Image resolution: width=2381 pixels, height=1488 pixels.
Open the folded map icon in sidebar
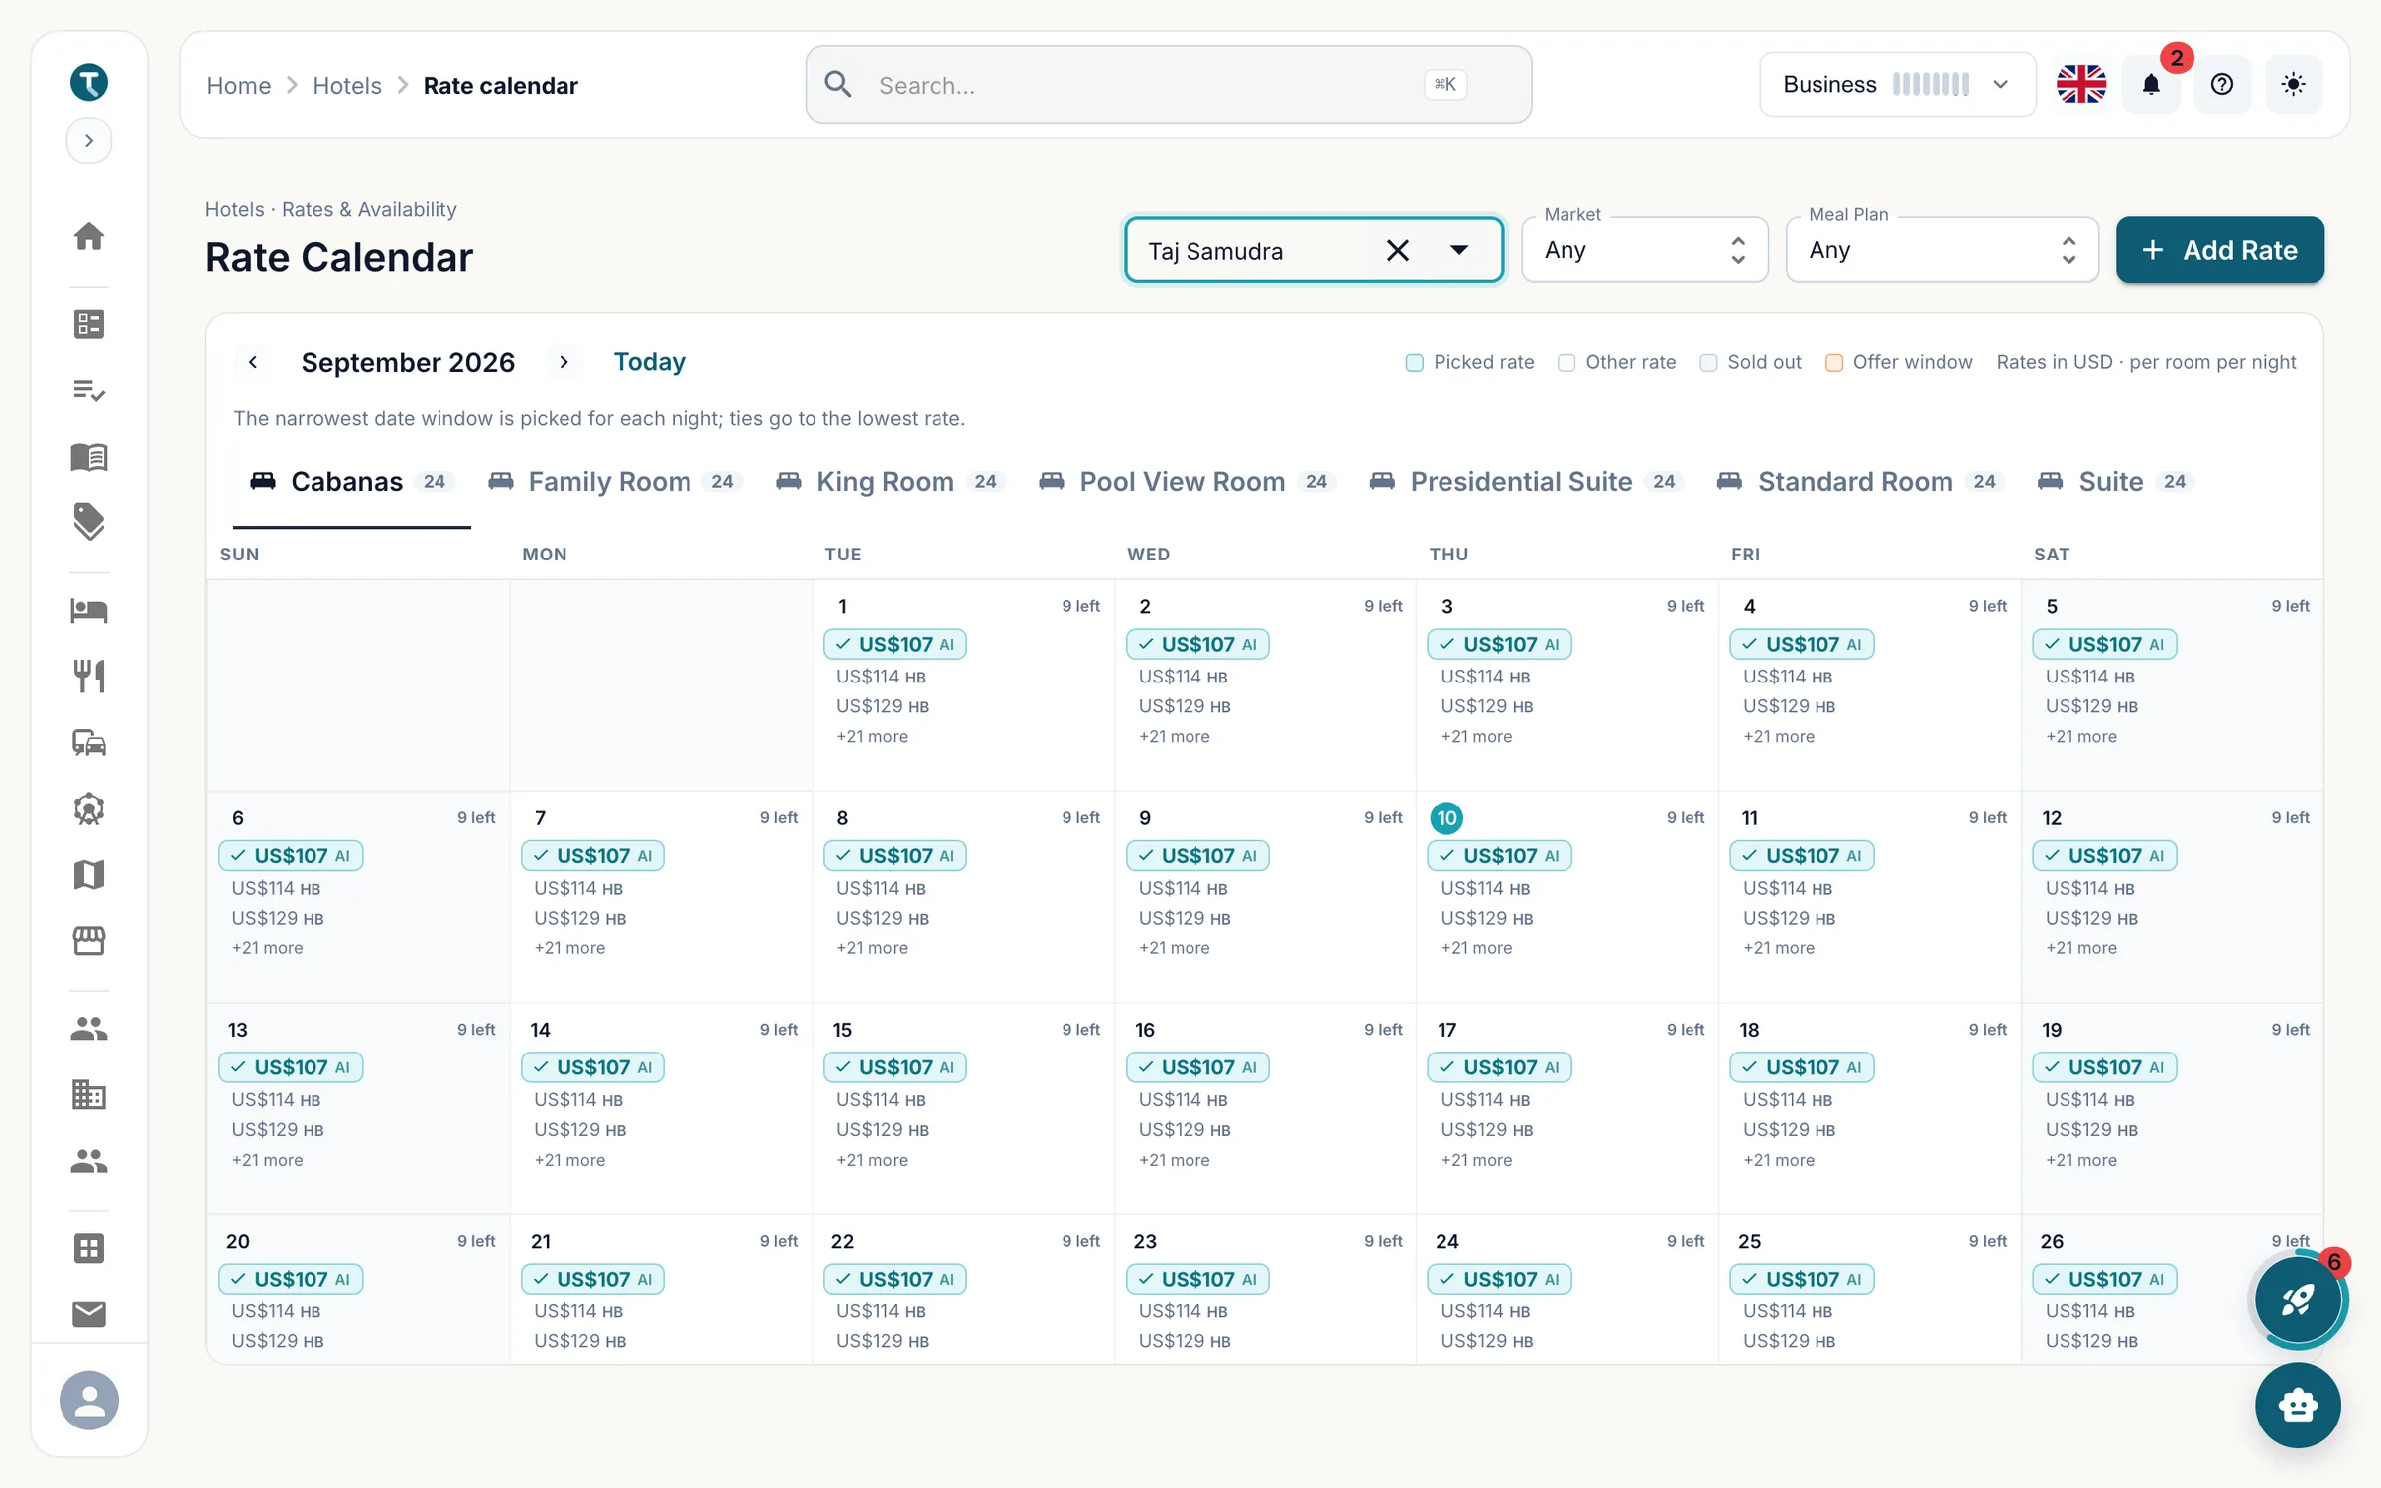click(x=89, y=874)
